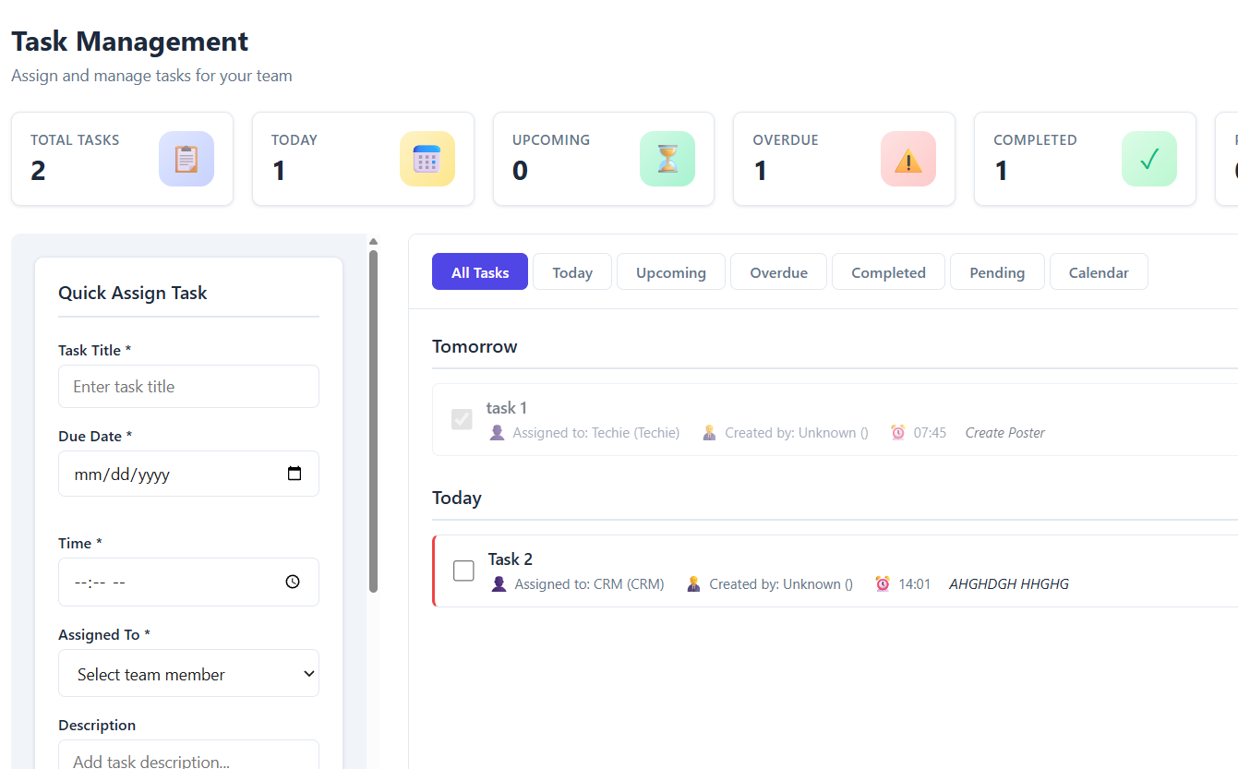The width and height of the screenshot is (1238, 769).
Task: Click the clipboard icon on Total Tasks card
Action: click(x=186, y=158)
